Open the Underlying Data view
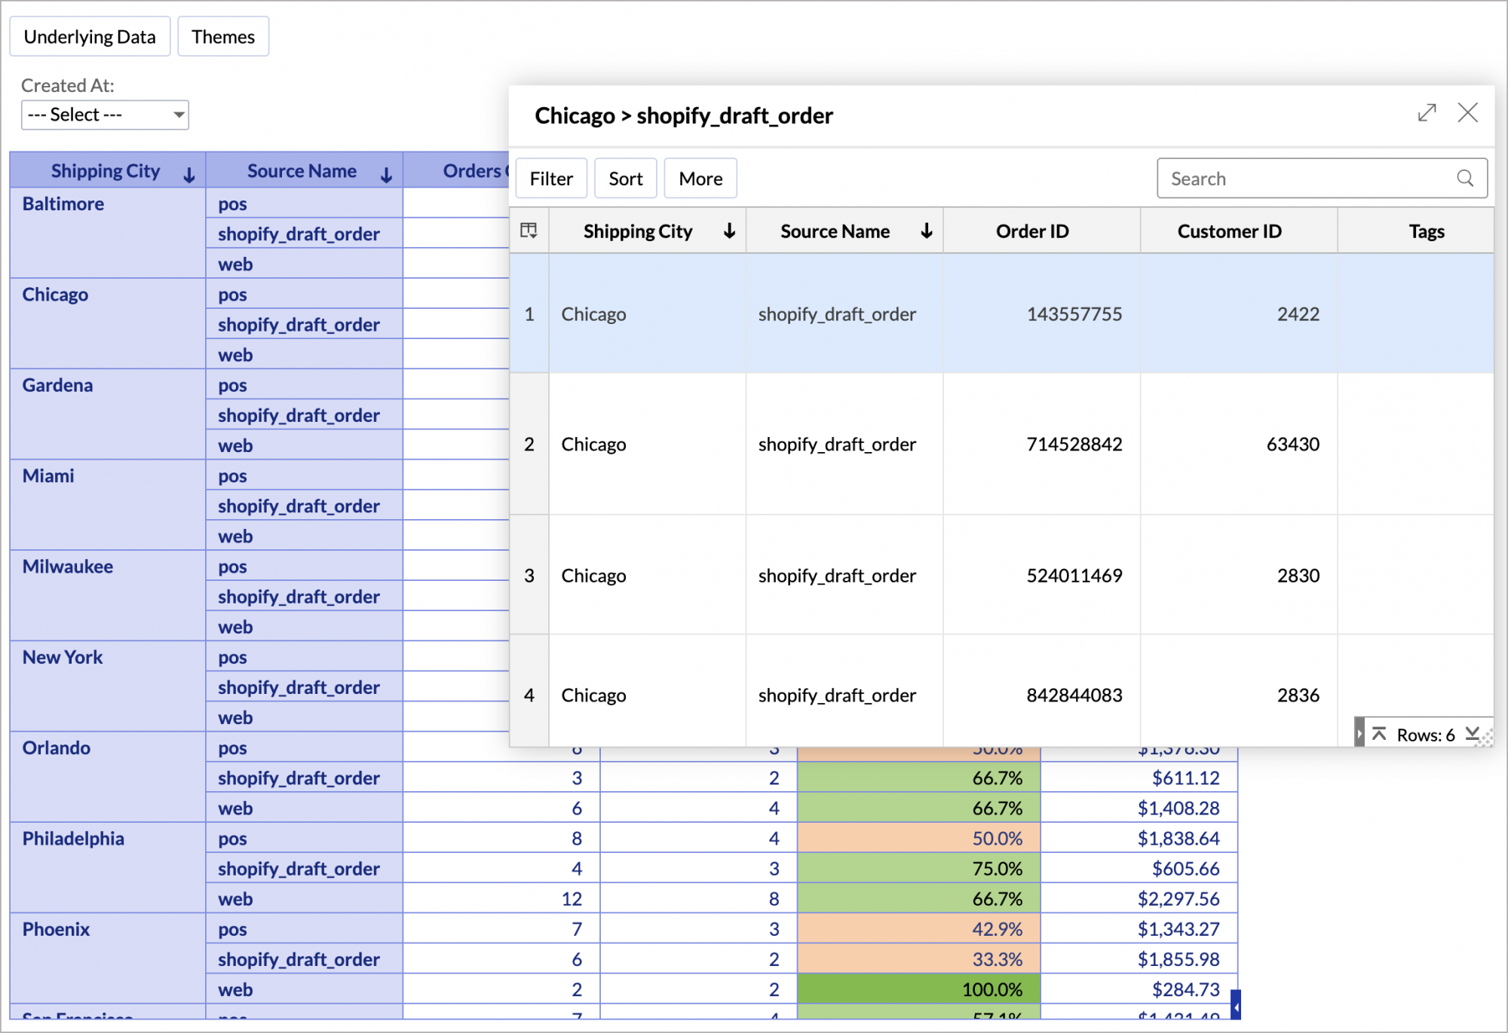This screenshot has width=1508, height=1033. click(x=90, y=37)
